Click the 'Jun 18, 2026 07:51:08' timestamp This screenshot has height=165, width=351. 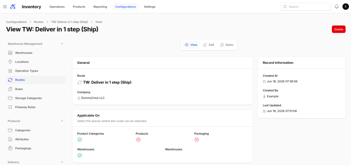point(282,111)
